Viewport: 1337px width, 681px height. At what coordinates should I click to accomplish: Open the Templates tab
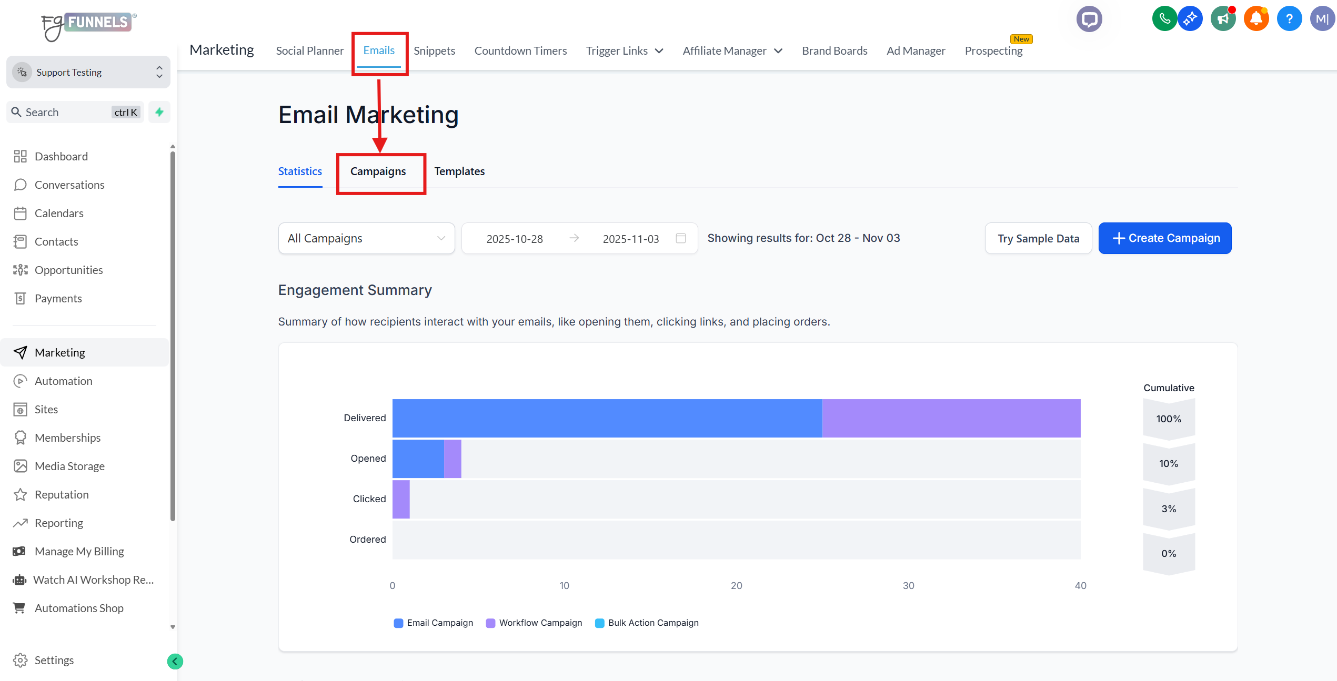coord(459,171)
